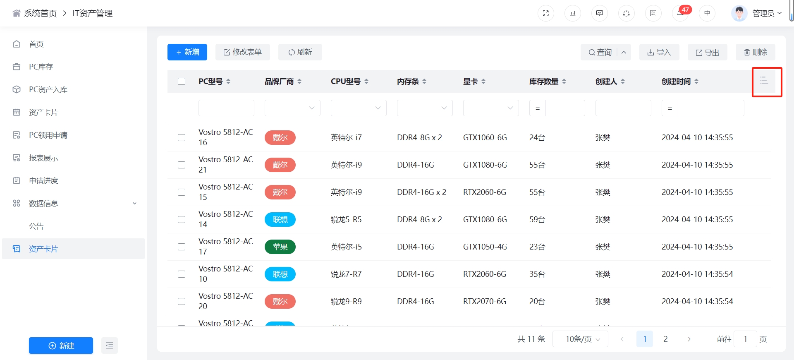Click the 苹果 brand tag
This screenshot has height=360, width=794.
pyautogui.click(x=280, y=247)
